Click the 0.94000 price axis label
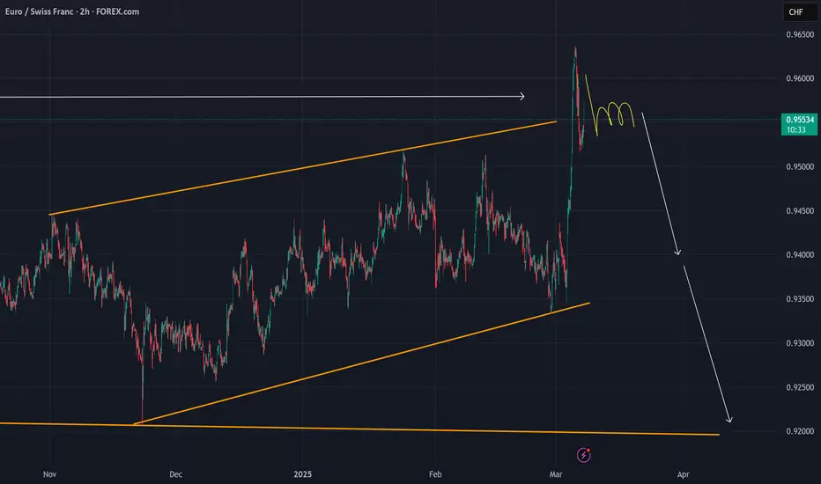The height and width of the screenshot is (484, 821). coord(800,255)
